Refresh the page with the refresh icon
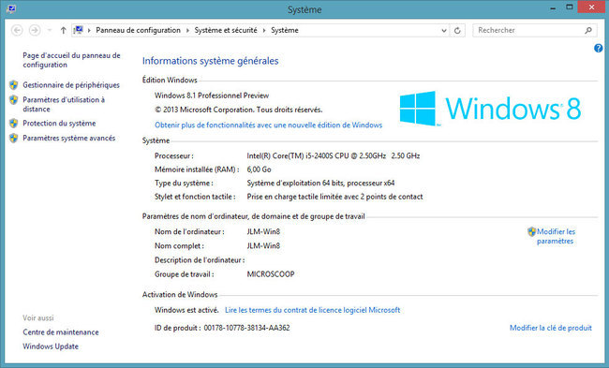The width and height of the screenshot is (609, 368). click(x=457, y=30)
